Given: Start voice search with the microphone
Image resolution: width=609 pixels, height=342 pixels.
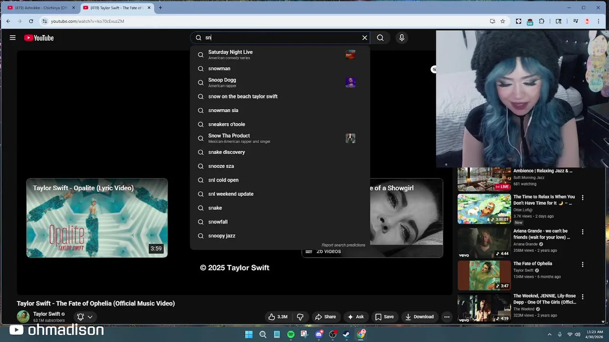Looking at the screenshot, I should pyautogui.click(x=402, y=38).
